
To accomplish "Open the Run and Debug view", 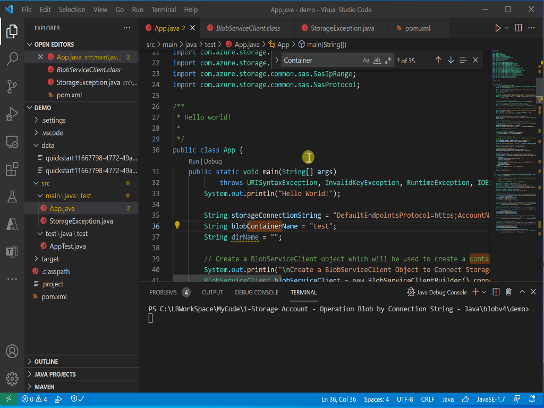I will (12, 114).
